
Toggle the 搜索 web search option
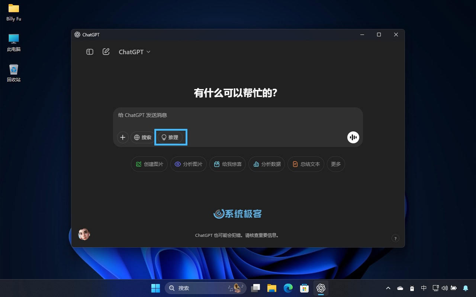pos(143,137)
